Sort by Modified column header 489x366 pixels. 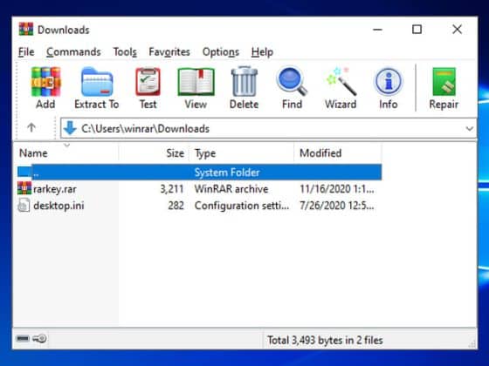[x=338, y=152]
